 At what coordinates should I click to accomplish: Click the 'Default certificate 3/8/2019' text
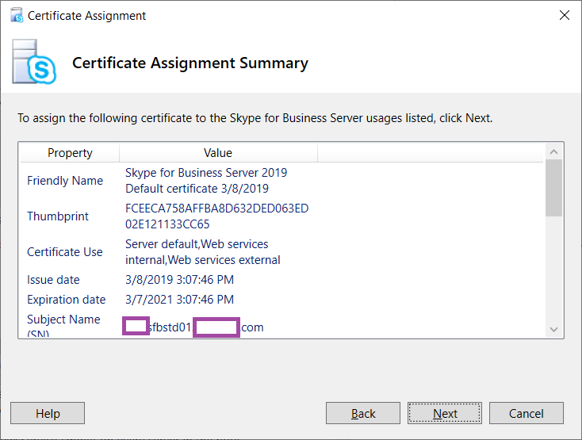[x=197, y=189]
